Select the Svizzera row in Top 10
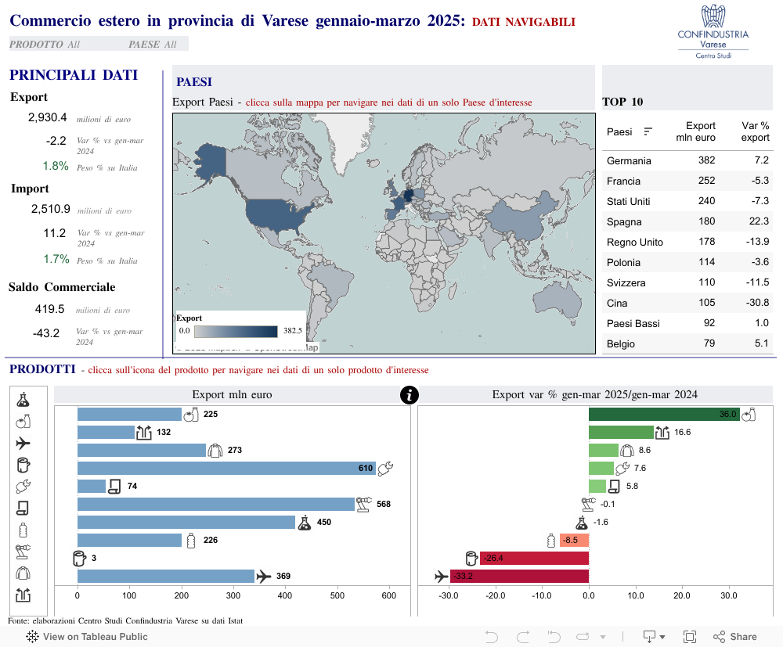 click(687, 283)
